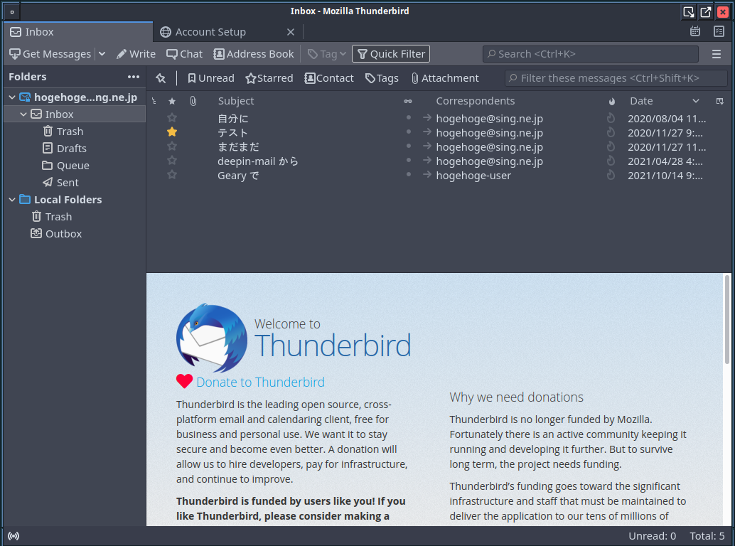Filter messages with Attachment
735x546 pixels.
pyautogui.click(x=445, y=78)
